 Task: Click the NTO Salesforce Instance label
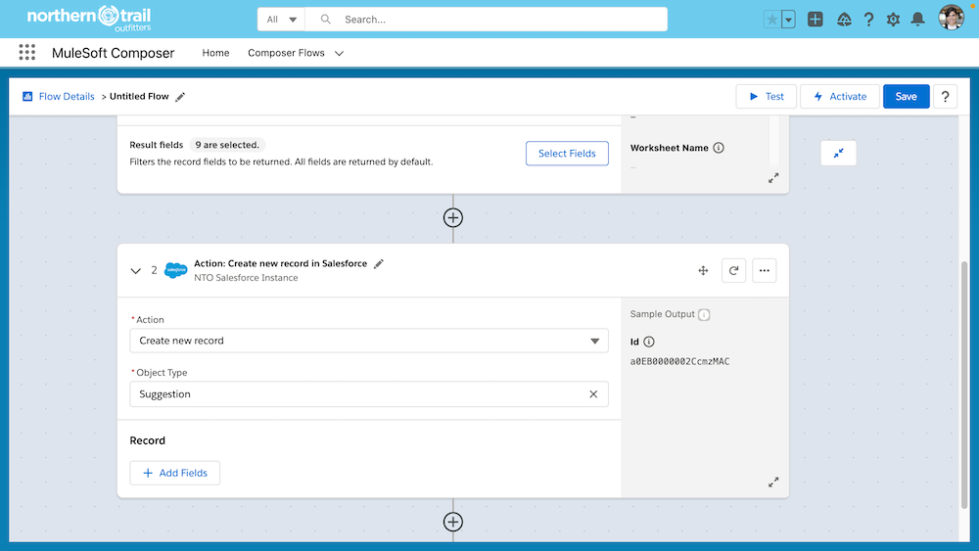(246, 278)
